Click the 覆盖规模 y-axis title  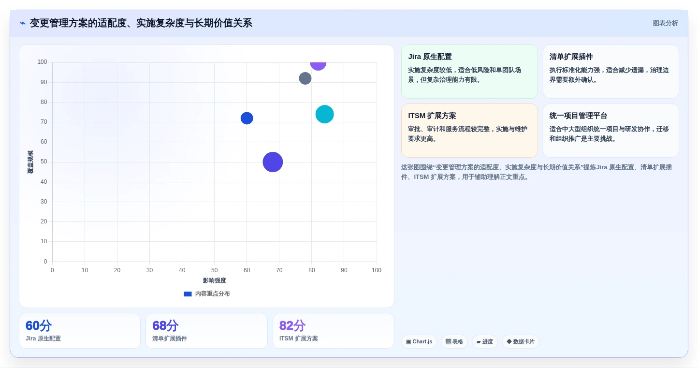coord(30,162)
